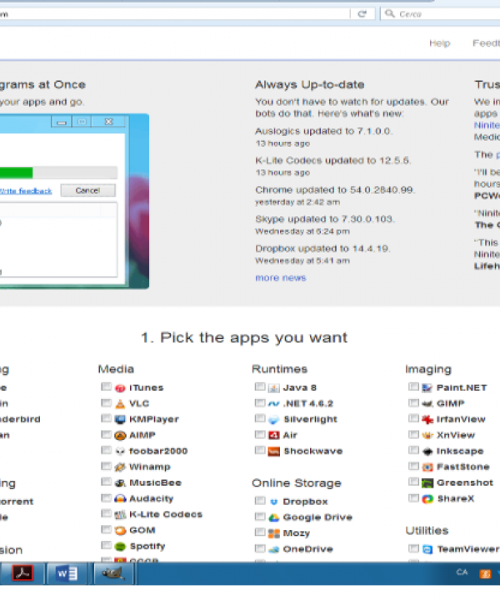The image size is (500, 601).
Task: Follow the 'more news' link
Action: [x=280, y=278]
